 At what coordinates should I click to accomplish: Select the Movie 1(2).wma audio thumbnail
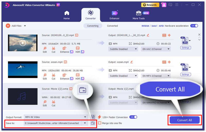23,96
